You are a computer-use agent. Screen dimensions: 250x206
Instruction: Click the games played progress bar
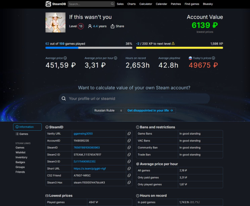(89, 48)
